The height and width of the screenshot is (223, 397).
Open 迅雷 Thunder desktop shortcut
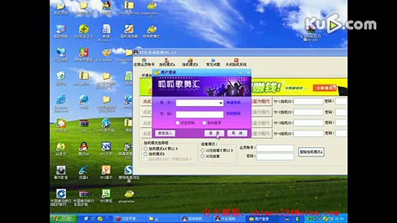coord(83,172)
